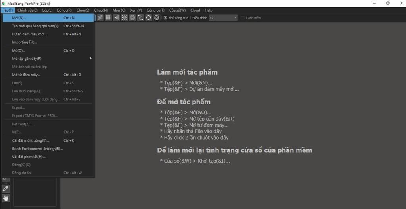The height and width of the screenshot is (209, 406).
Task: Click the Mở ảnh với vai trò lớp entry
Action: coord(48,67)
